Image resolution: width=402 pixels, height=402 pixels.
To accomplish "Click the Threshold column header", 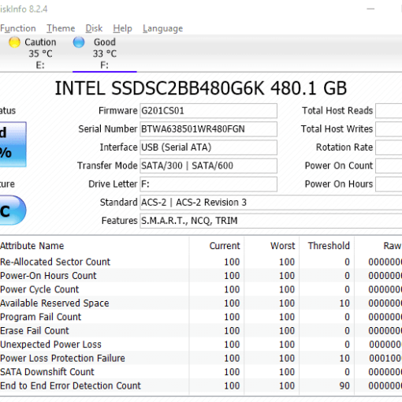I will click(327, 246).
